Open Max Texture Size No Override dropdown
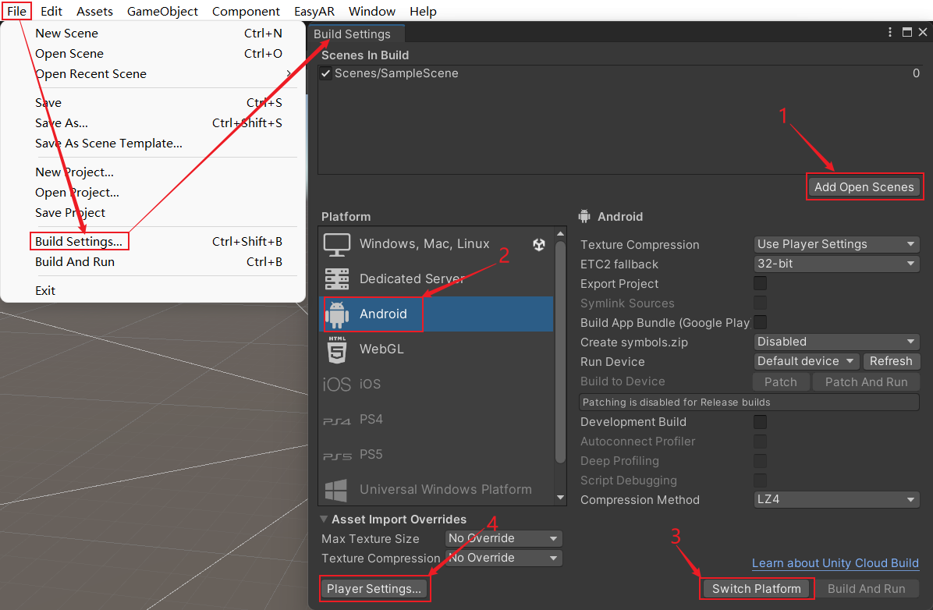The image size is (933, 610). pyautogui.click(x=503, y=538)
